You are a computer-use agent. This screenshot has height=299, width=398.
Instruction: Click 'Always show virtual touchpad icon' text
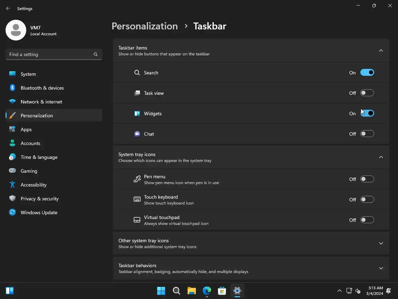(176, 224)
